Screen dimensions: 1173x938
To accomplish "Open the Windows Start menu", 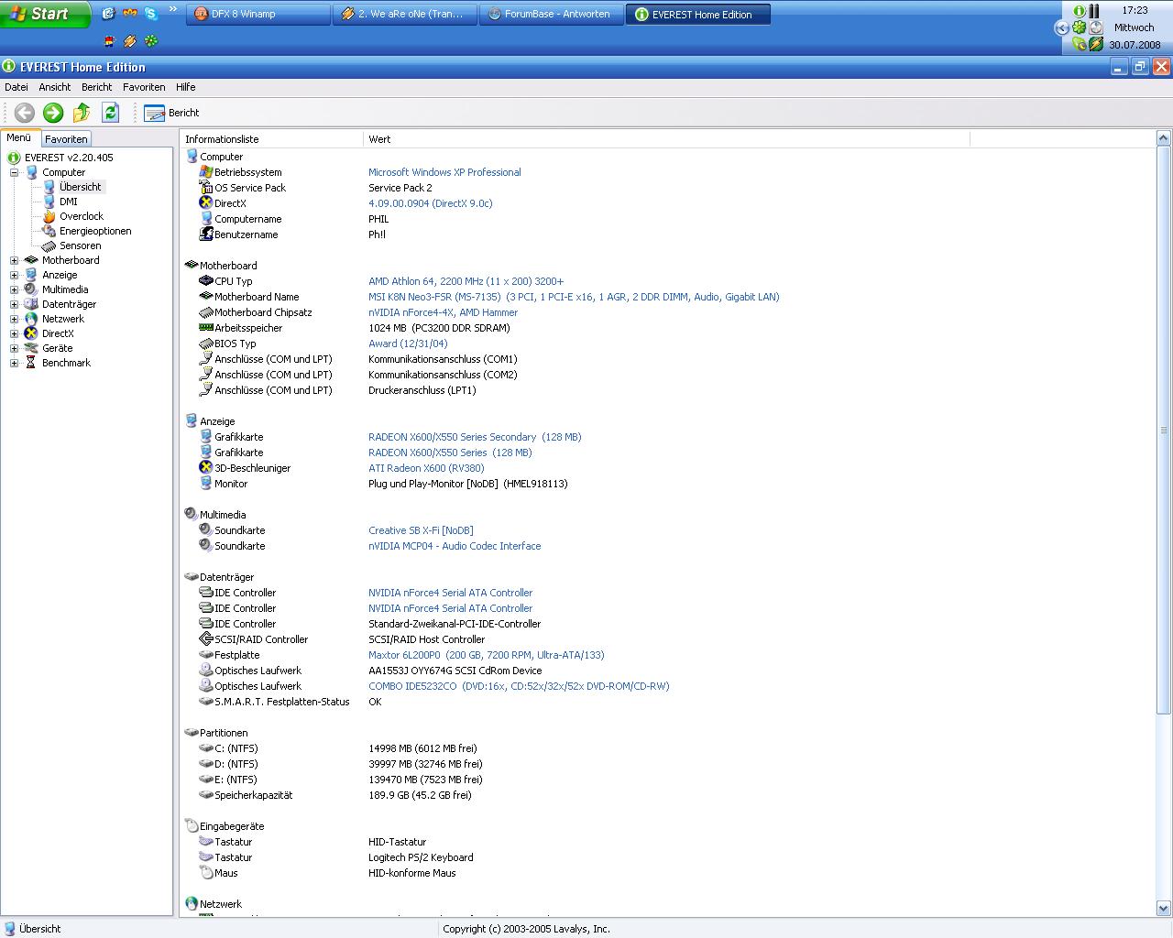I will tap(45, 14).
